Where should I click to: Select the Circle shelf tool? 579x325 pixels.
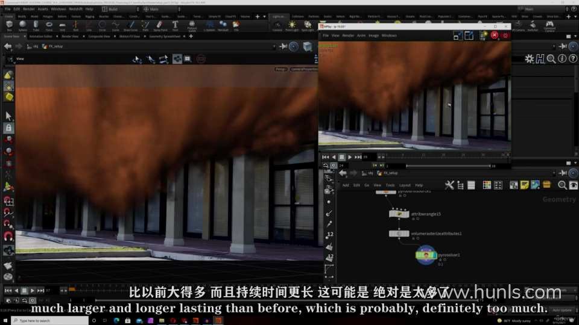[x=103, y=25]
